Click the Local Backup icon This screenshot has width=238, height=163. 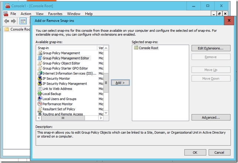click(40, 94)
